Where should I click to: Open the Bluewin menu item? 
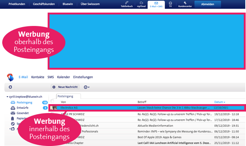[68, 4]
